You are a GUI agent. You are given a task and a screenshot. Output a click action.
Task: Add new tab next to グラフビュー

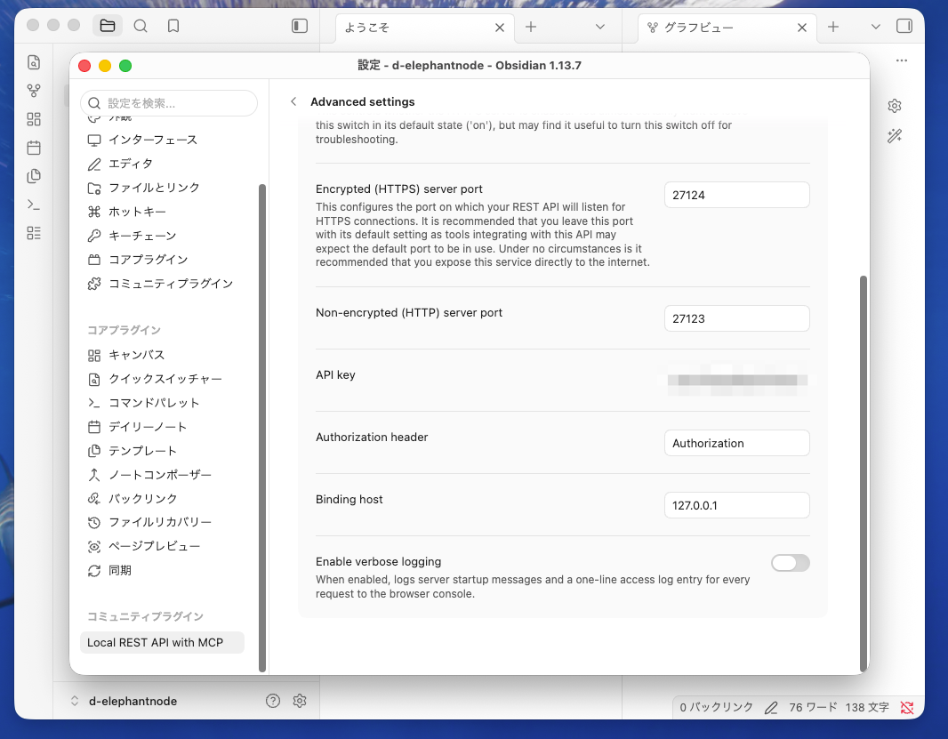pyautogui.click(x=833, y=27)
